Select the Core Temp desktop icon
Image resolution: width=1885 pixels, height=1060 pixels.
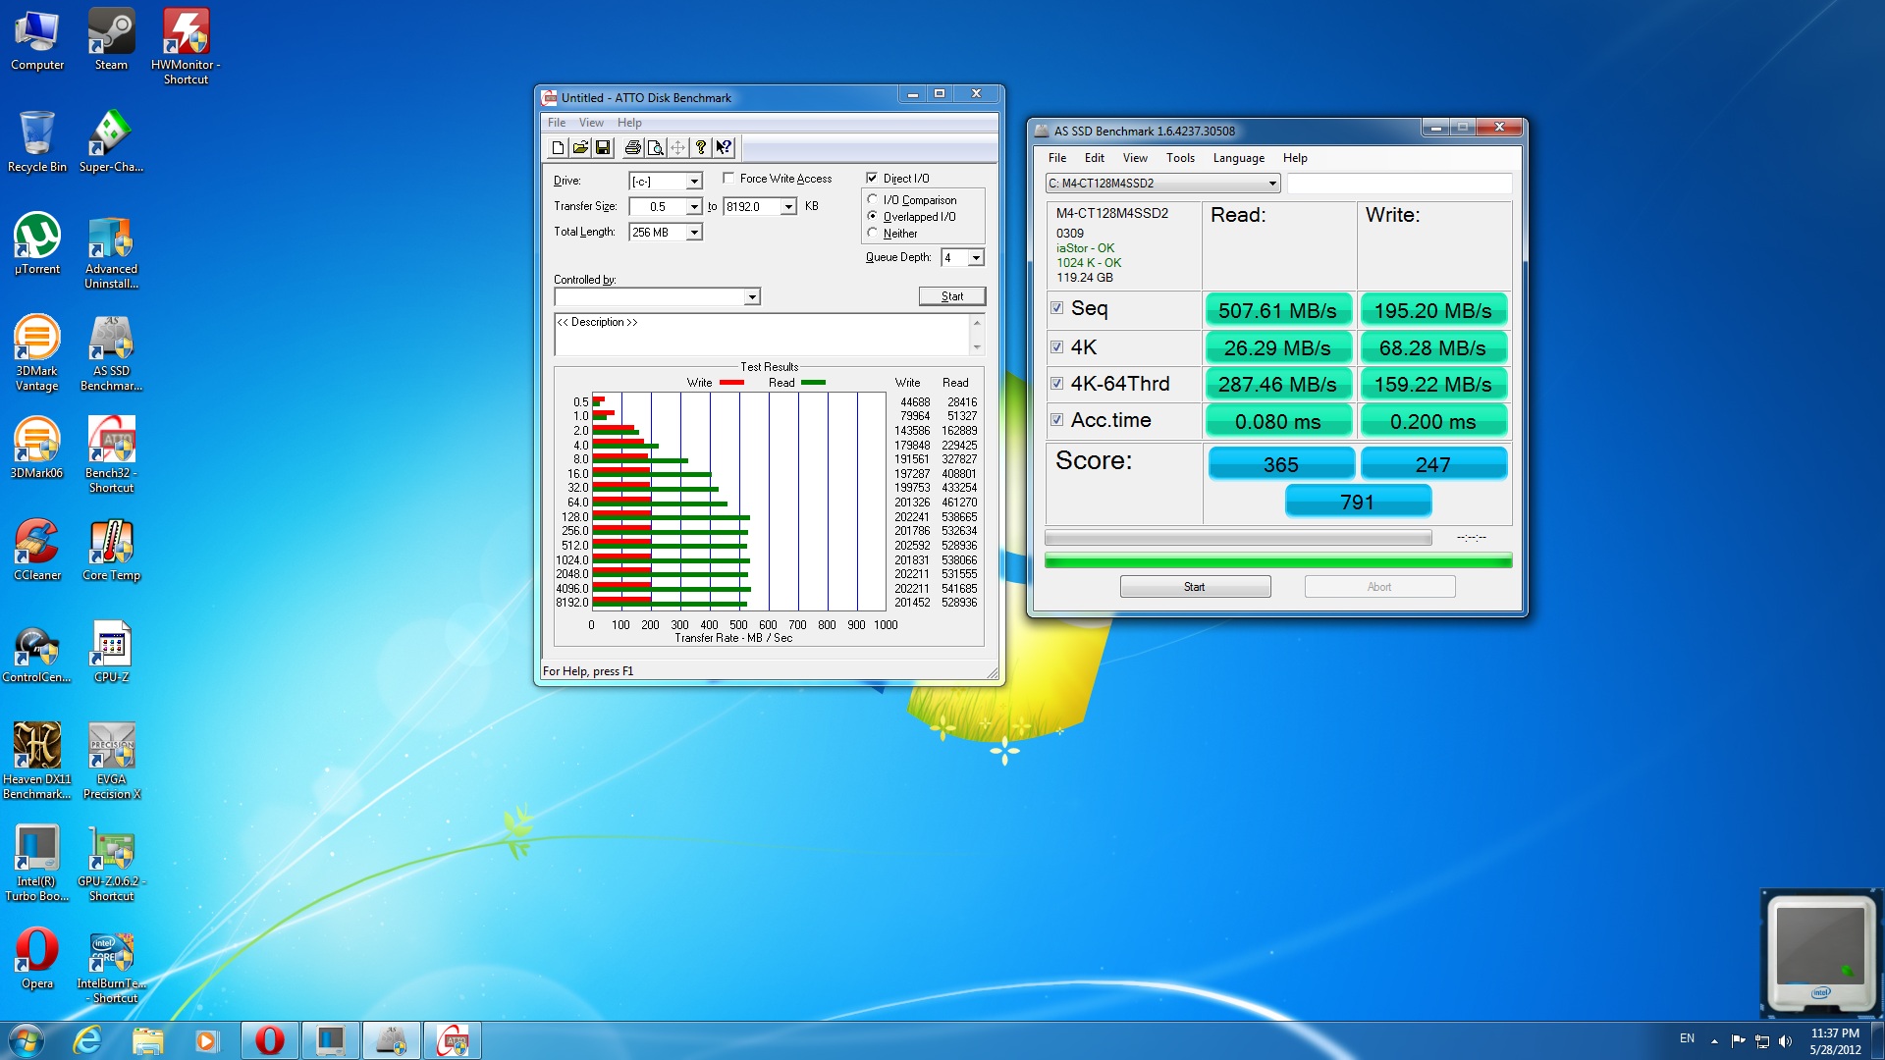(111, 551)
